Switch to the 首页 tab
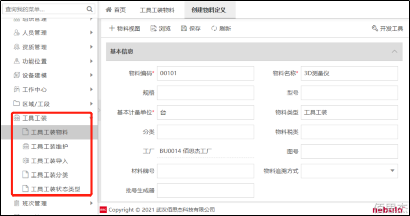The image size is (410, 216). coord(116,10)
